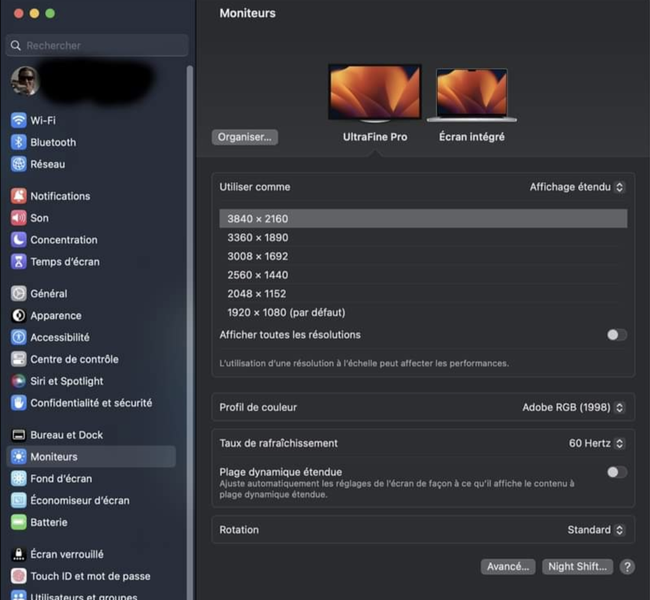Open the Rotation Standard dropdown
This screenshot has height=600, width=650.
coord(595,530)
